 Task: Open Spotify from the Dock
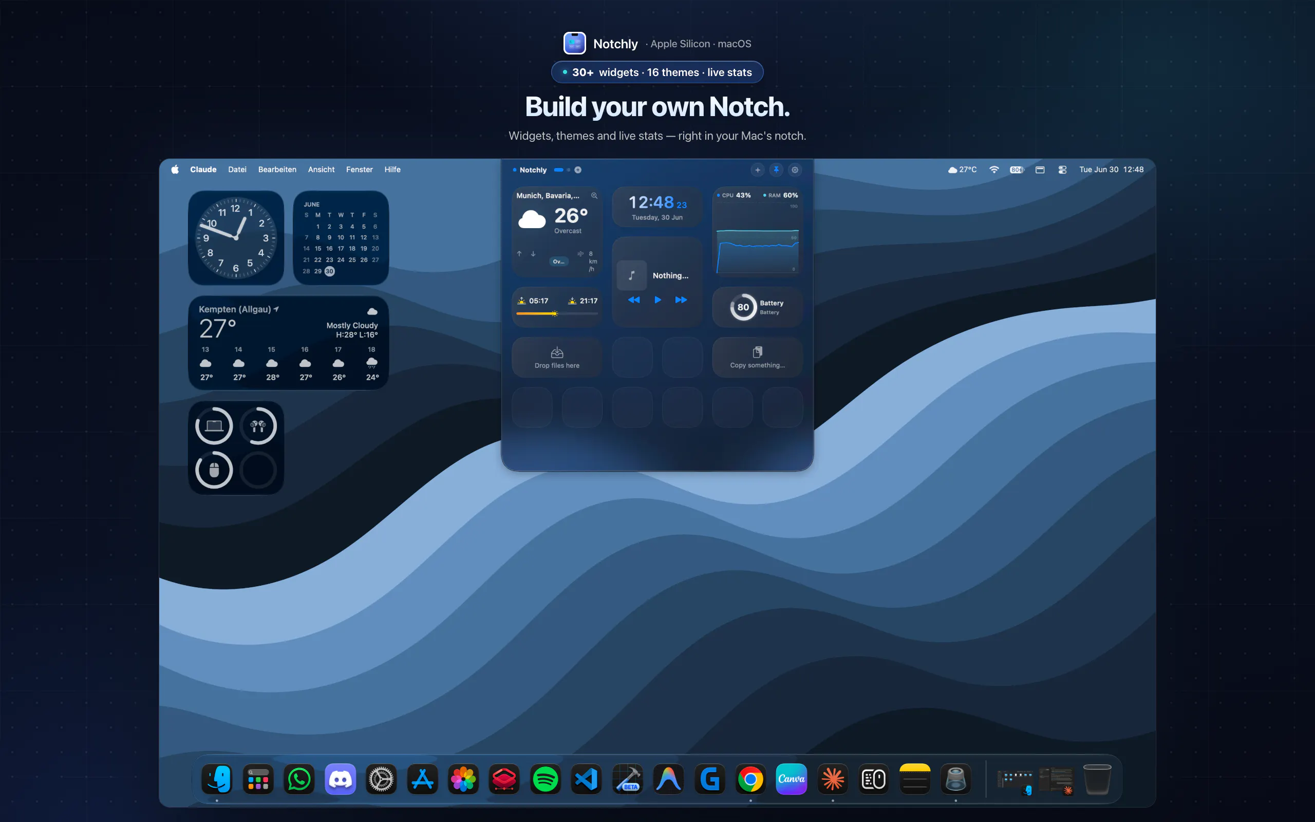[546, 779]
